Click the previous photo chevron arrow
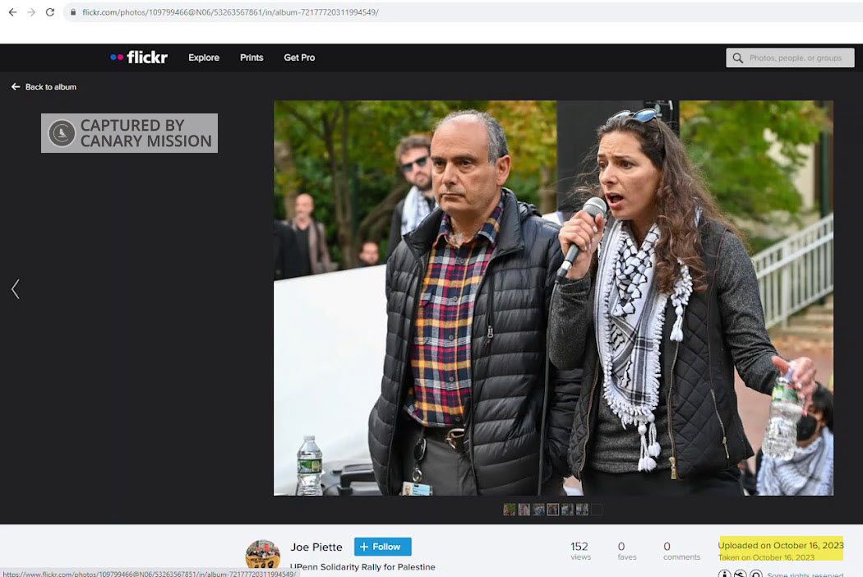 tap(15, 288)
